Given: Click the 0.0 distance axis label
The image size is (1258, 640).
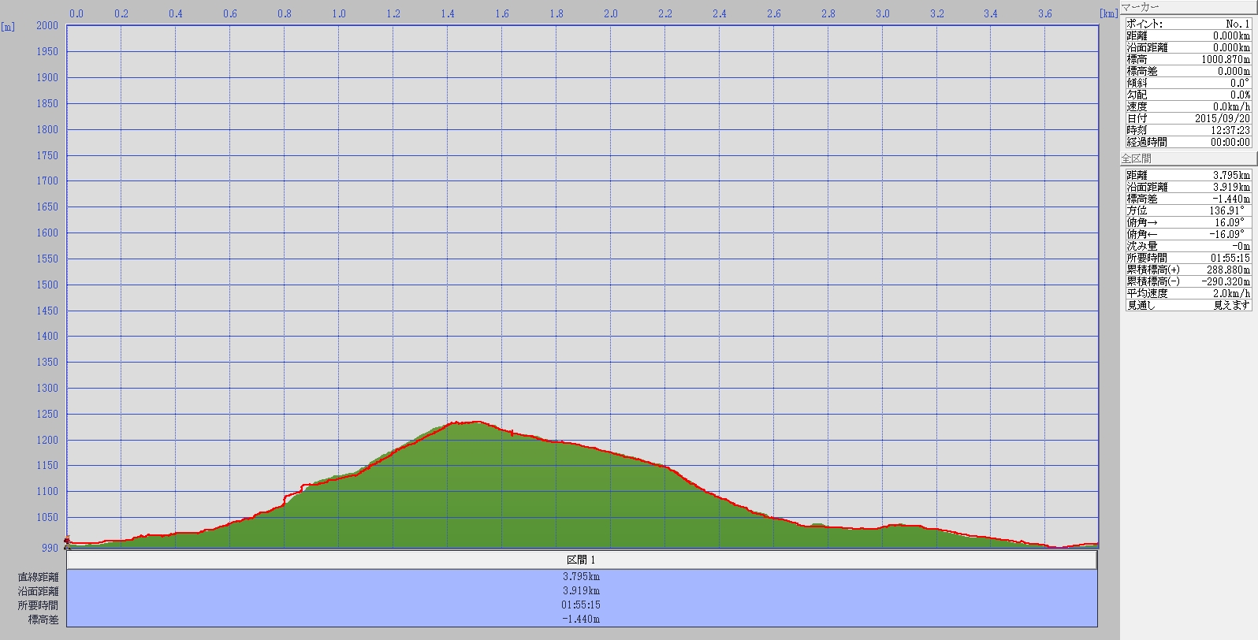Looking at the screenshot, I should 76,13.
